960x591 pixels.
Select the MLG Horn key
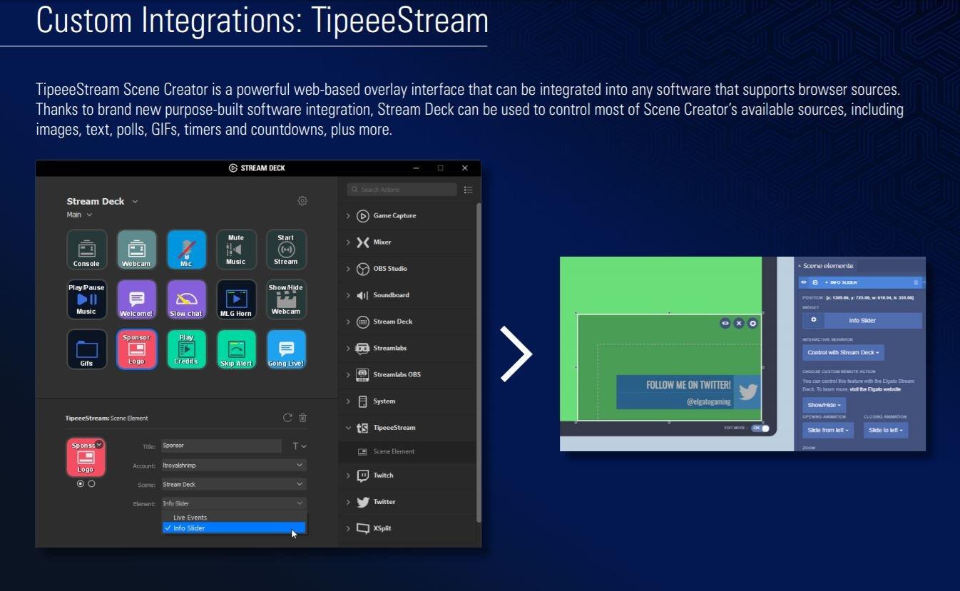(236, 299)
